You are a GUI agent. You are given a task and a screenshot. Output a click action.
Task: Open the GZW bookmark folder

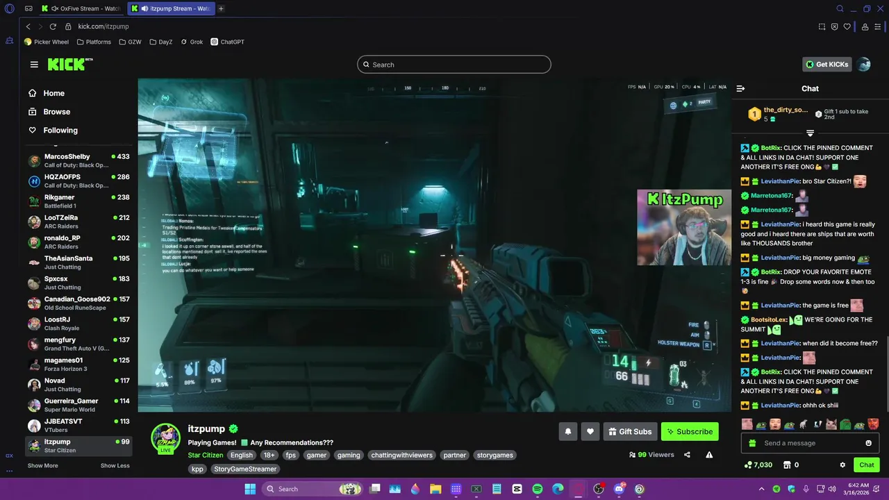tap(130, 42)
